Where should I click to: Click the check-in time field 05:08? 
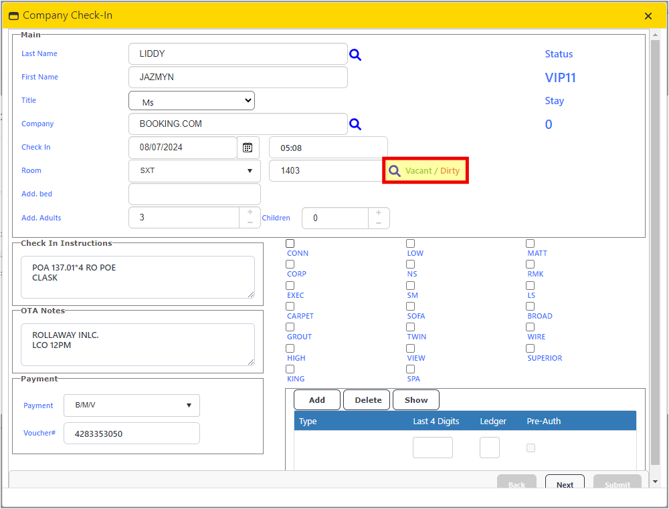pyautogui.click(x=328, y=148)
